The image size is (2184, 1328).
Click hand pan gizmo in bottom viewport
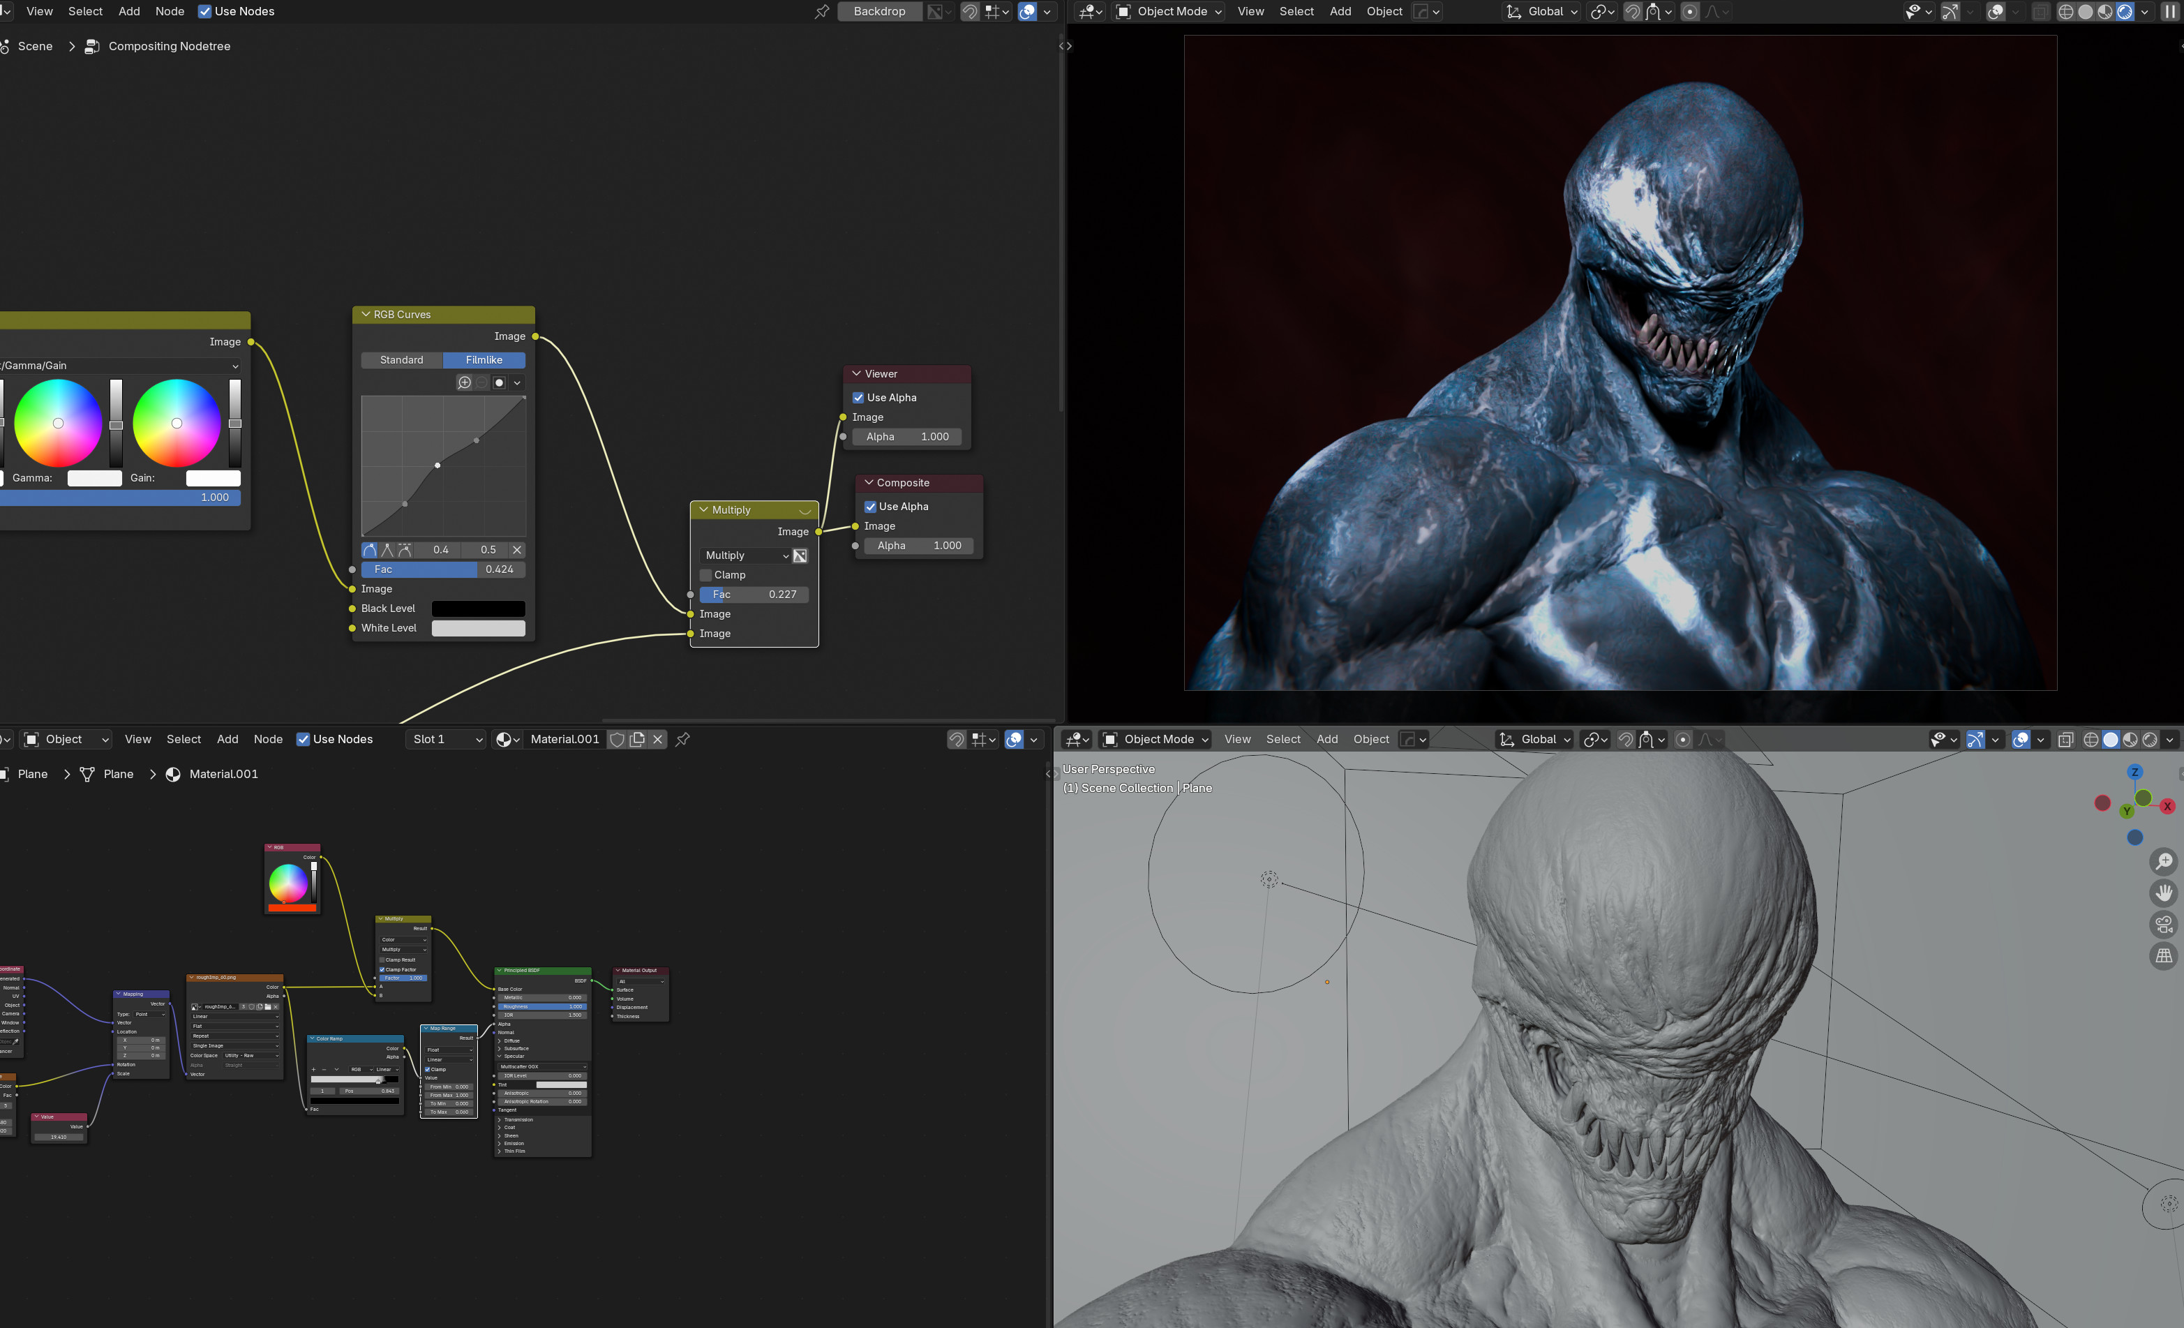tap(2164, 893)
